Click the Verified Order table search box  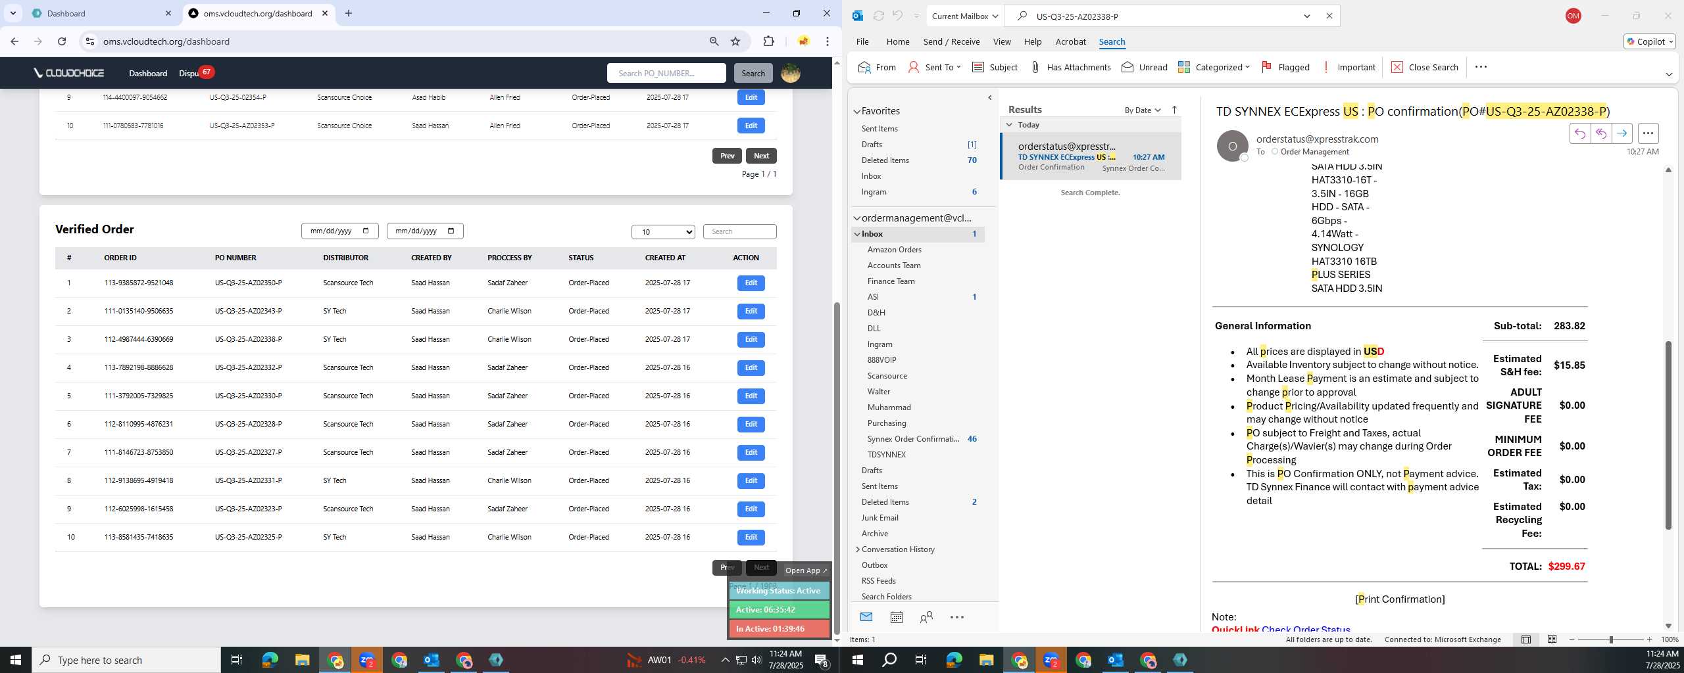pyautogui.click(x=739, y=231)
